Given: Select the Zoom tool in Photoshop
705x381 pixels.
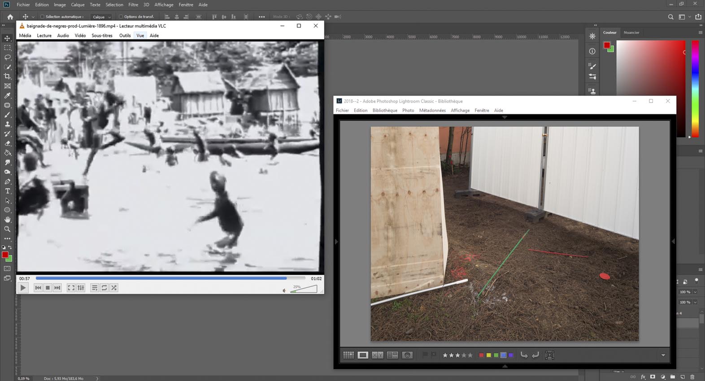Looking at the screenshot, I should (7, 229).
